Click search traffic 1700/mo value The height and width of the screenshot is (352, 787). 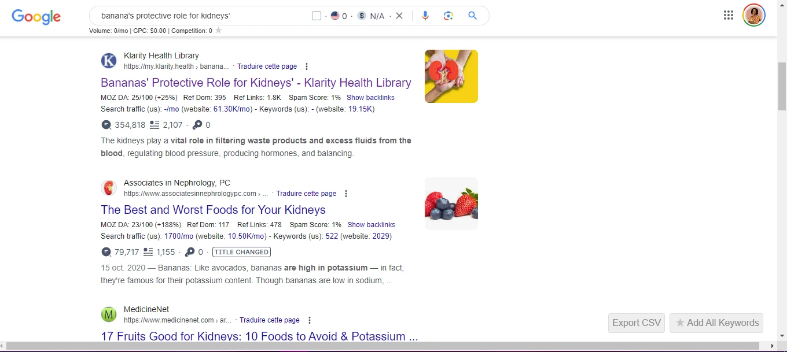[179, 236]
